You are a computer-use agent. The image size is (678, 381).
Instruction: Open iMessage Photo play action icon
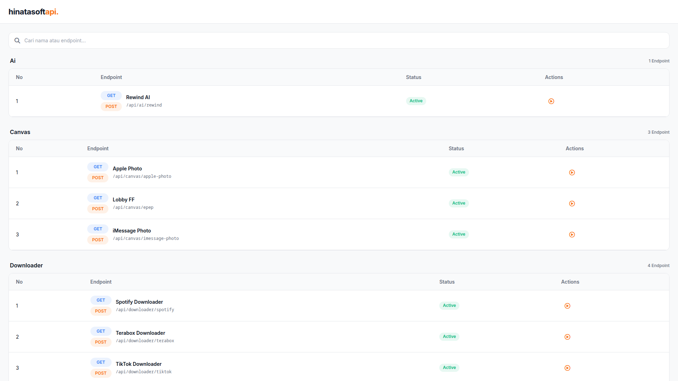tap(572, 235)
